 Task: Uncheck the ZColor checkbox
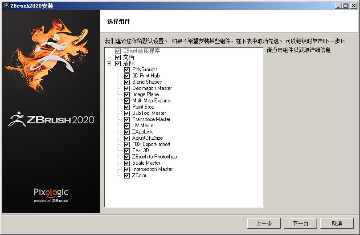pos(127,176)
